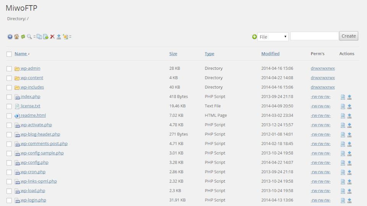367x206 pixels.
Task: Check the license.txt row checkbox
Action: point(9,106)
